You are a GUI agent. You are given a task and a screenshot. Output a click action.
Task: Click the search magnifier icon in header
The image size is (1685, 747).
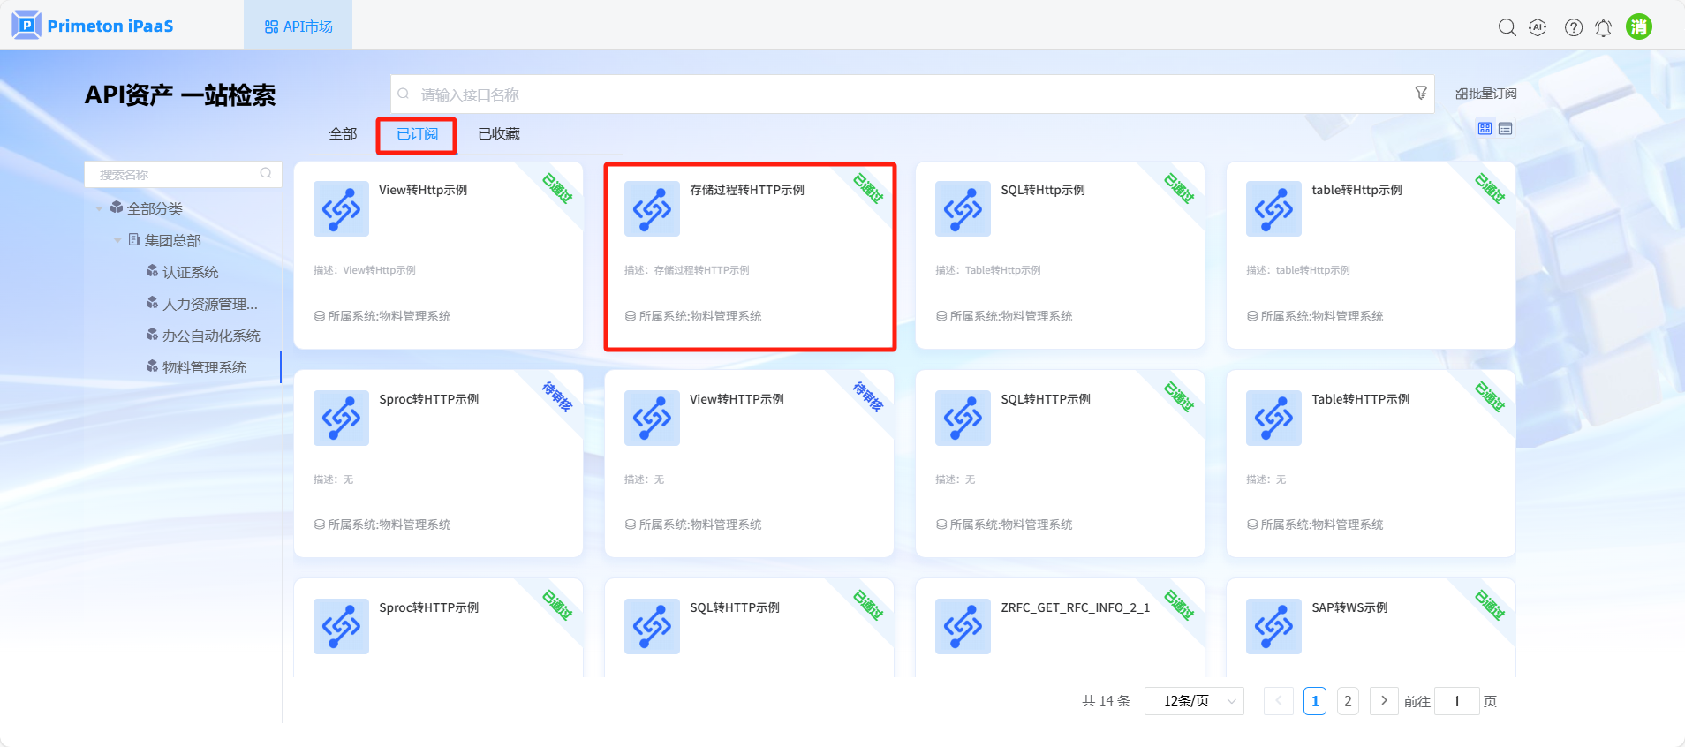coord(1507,27)
